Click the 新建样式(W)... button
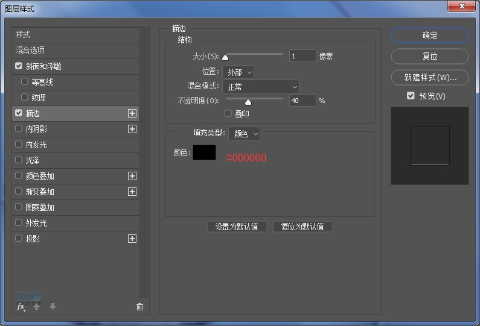 click(430, 78)
